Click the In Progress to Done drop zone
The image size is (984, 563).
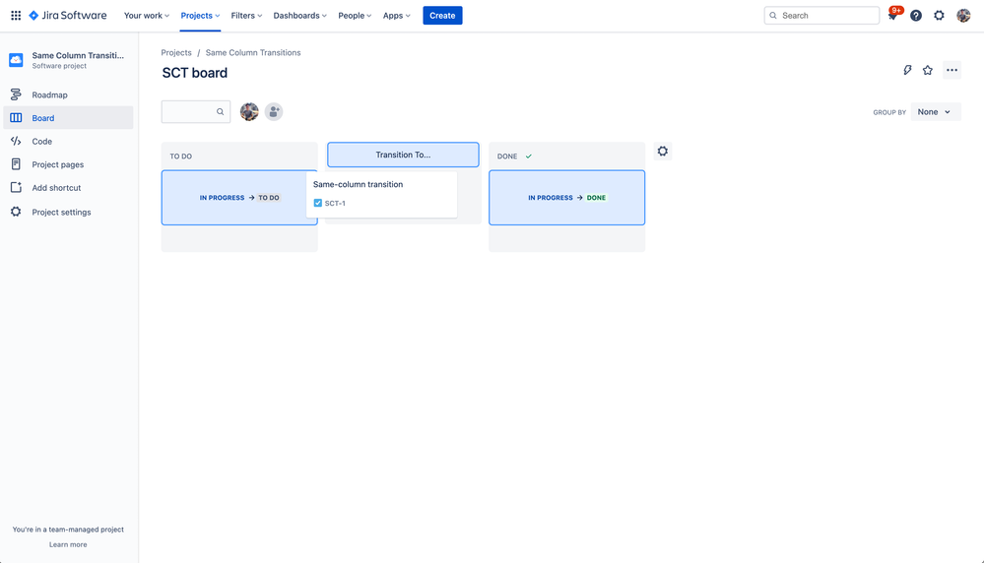click(x=566, y=198)
